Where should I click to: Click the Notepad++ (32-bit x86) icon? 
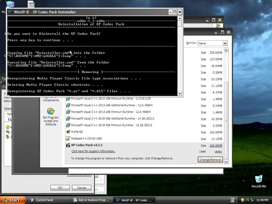[x=68, y=138]
